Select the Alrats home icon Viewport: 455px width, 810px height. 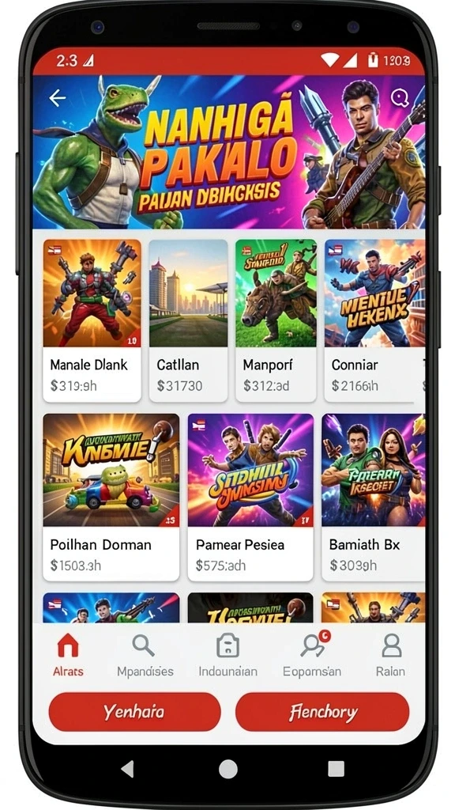click(x=68, y=645)
